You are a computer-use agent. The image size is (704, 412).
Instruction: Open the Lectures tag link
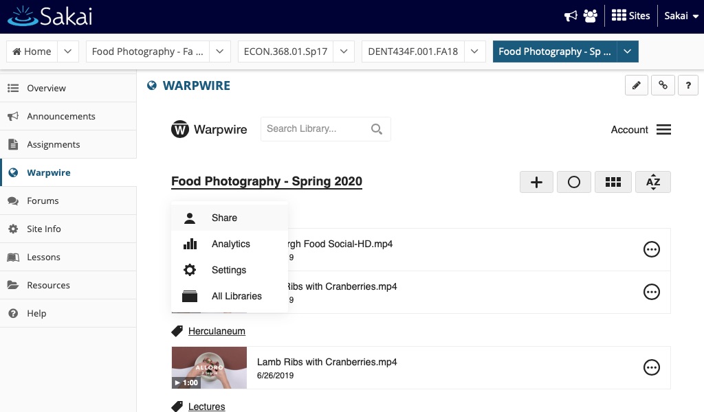coord(206,407)
